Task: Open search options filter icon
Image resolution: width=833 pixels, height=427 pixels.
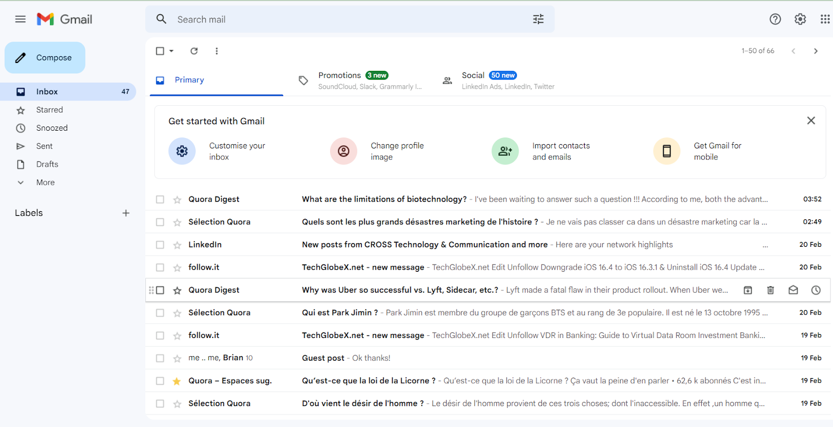Action: point(538,19)
